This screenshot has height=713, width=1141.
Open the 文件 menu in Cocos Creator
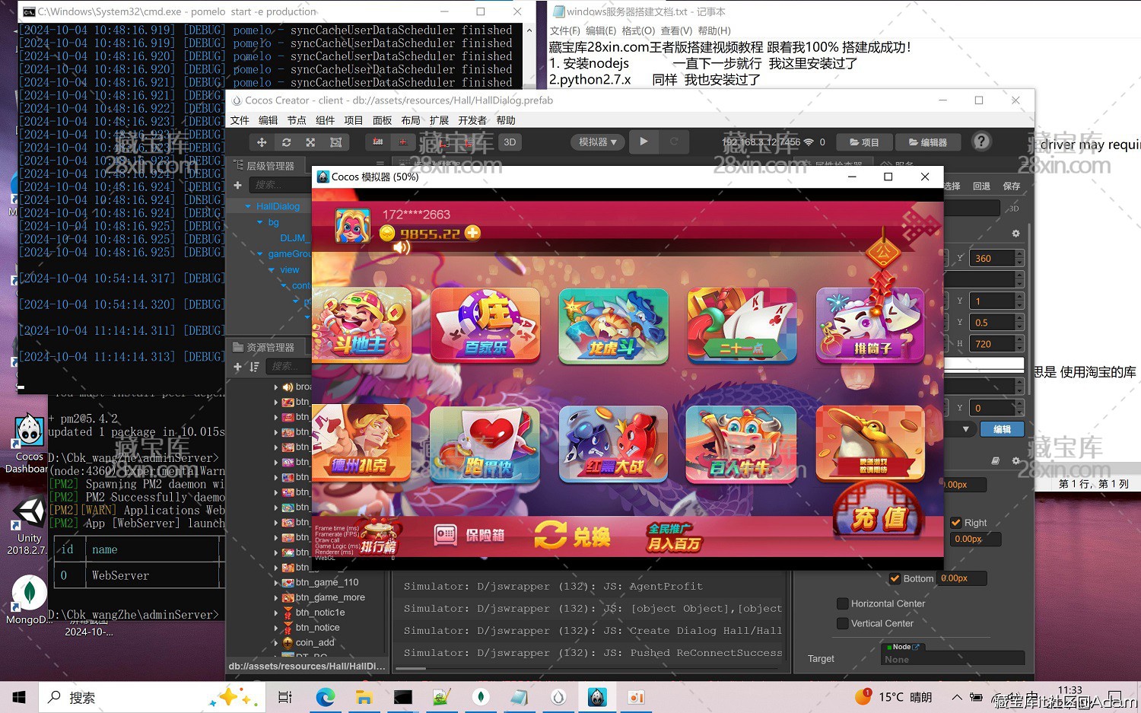[x=240, y=119]
